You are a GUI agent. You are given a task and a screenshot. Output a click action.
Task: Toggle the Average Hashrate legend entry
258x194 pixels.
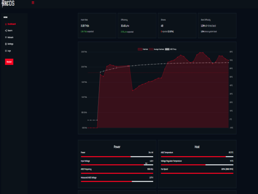pyautogui.click(x=157, y=49)
